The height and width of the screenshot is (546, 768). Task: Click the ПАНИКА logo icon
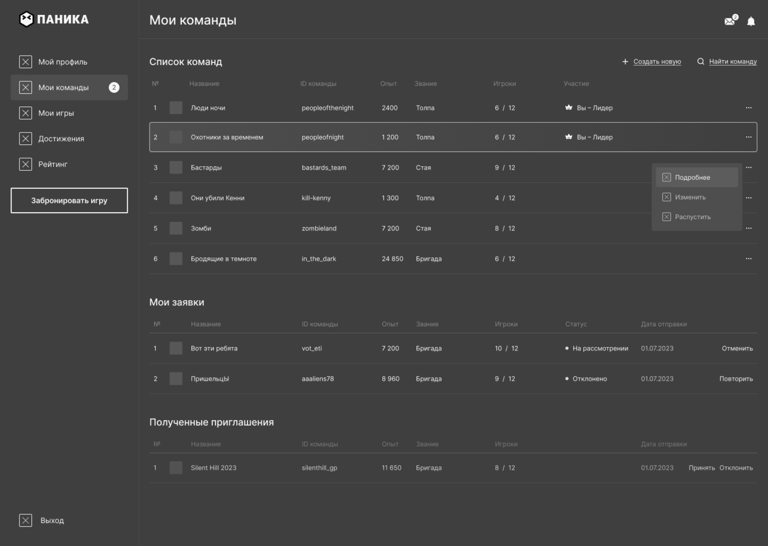click(x=26, y=19)
